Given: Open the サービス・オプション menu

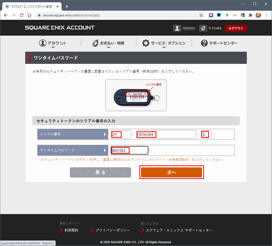Looking at the screenshot, I should [x=164, y=43].
